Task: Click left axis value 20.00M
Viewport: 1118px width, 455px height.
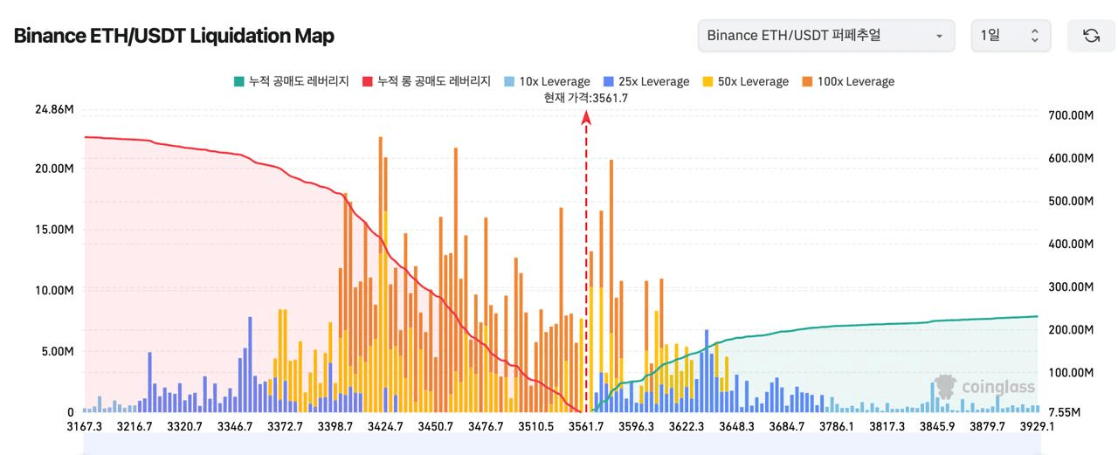Action: (54, 169)
